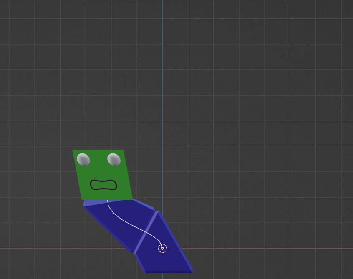This screenshot has height=279, width=353.
Task: Click the right-side bevel of upper blue segment
Action: [x=144, y=205]
